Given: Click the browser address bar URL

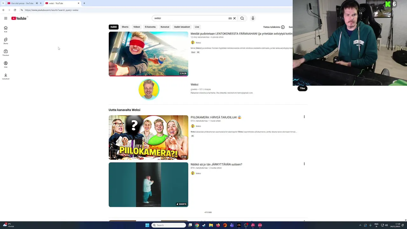Looking at the screenshot, I should pos(52,10).
